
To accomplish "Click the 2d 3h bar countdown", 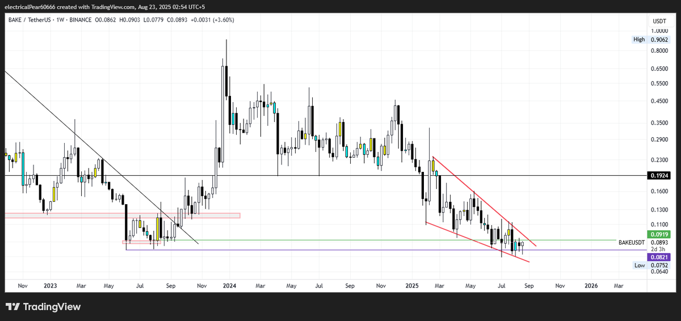I will click(658, 250).
